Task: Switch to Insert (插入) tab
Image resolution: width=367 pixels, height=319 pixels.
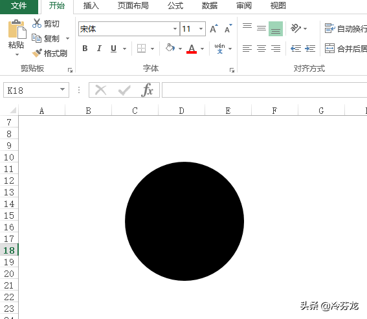Action: click(91, 6)
